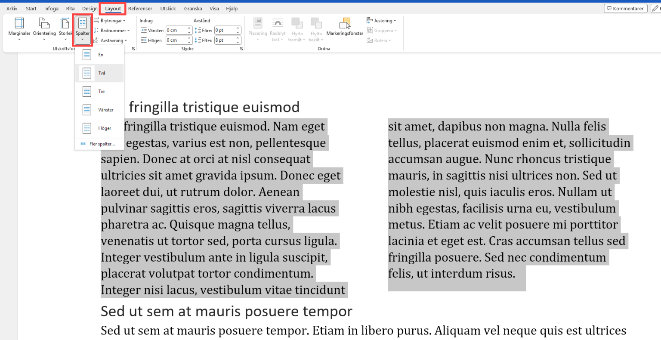Open the Brytningar dropdown
The image size is (661, 340).
(110, 20)
